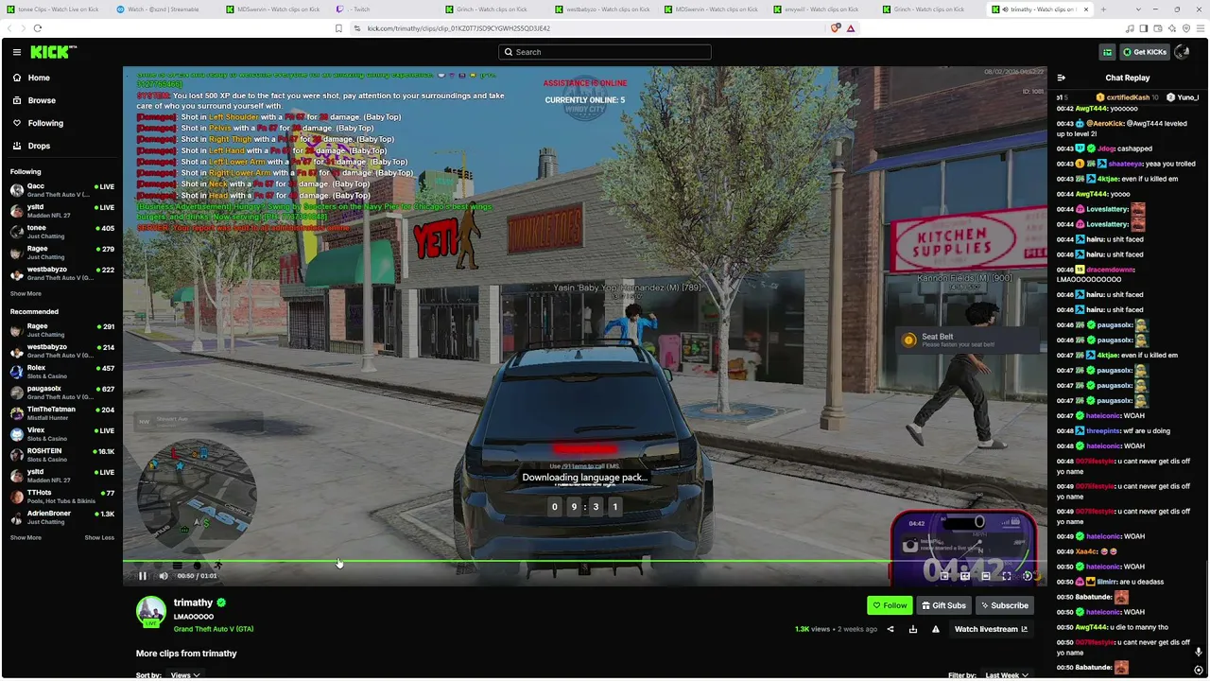The height and width of the screenshot is (681, 1210).
Task: Open TimTheTatman channel in Recommended
Action: [x=61, y=413]
